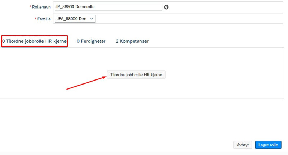The height and width of the screenshot is (155, 288).
Task: Switch to the 0 Tilordne jobbrolle HR kjerne tab
Action: [35, 41]
